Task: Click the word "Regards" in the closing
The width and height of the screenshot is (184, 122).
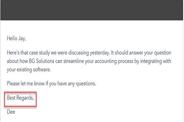Action: click(x=25, y=98)
